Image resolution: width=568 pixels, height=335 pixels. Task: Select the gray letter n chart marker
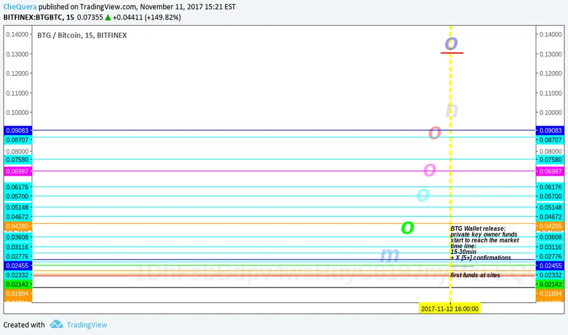click(452, 110)
